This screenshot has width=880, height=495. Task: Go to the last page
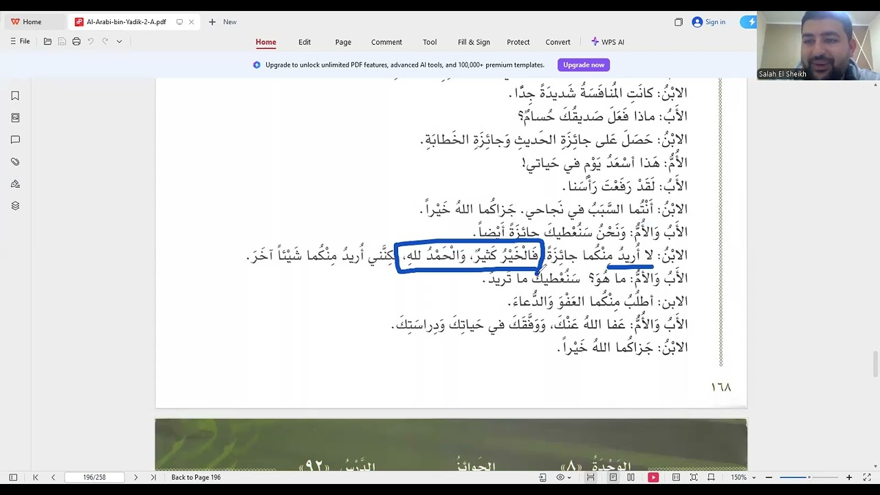tap(153, 477)
